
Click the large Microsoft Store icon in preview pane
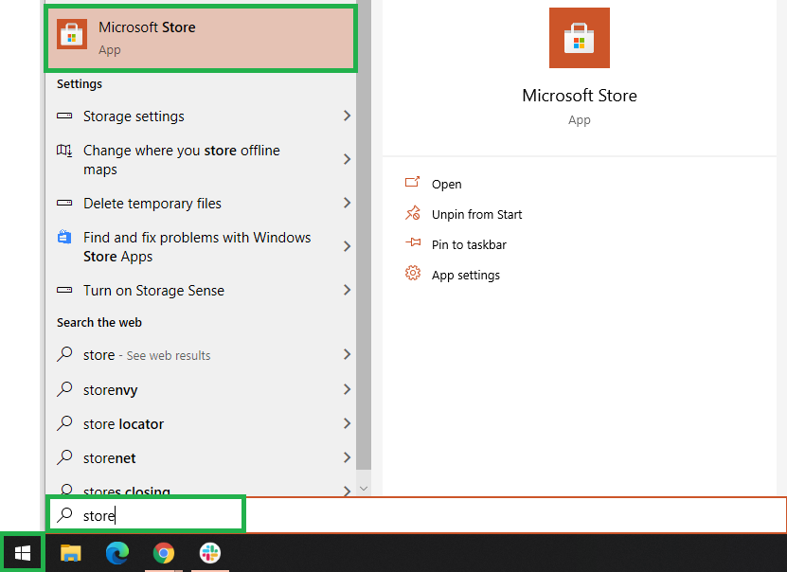579,38
